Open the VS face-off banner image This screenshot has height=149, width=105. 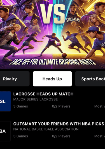[52, 35]
